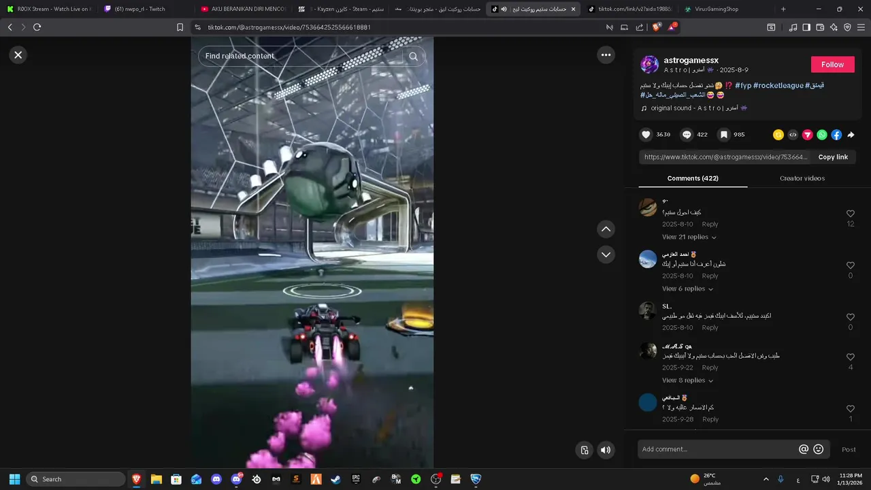Reply to the 2025-9-22 comment
Image resolution: width=871 pixels, height=490 pixels.
[x=710, y=367]
